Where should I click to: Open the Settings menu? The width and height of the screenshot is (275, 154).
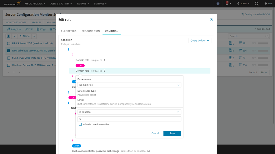coord(100,3)
